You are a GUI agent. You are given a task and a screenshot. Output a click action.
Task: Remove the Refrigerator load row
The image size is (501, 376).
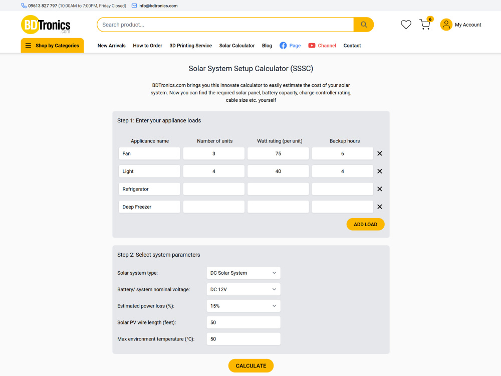(x=380, y=189)
